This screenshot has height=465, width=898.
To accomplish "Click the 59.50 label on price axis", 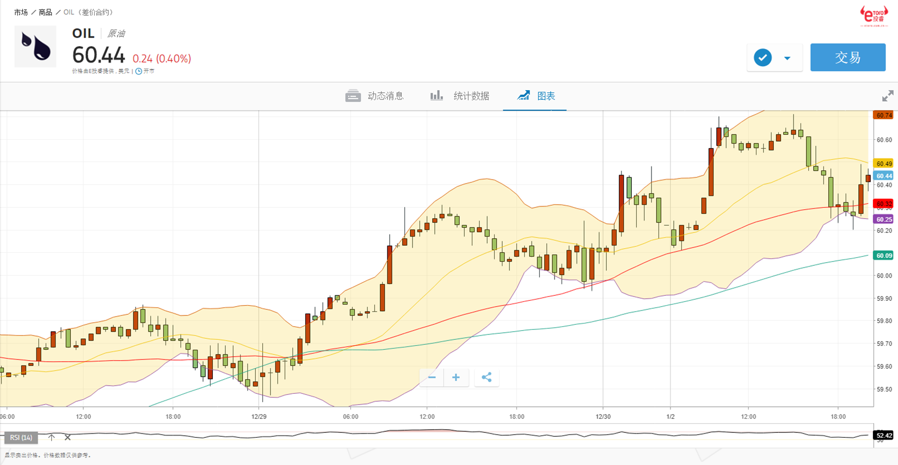I will tap(884, 389).
